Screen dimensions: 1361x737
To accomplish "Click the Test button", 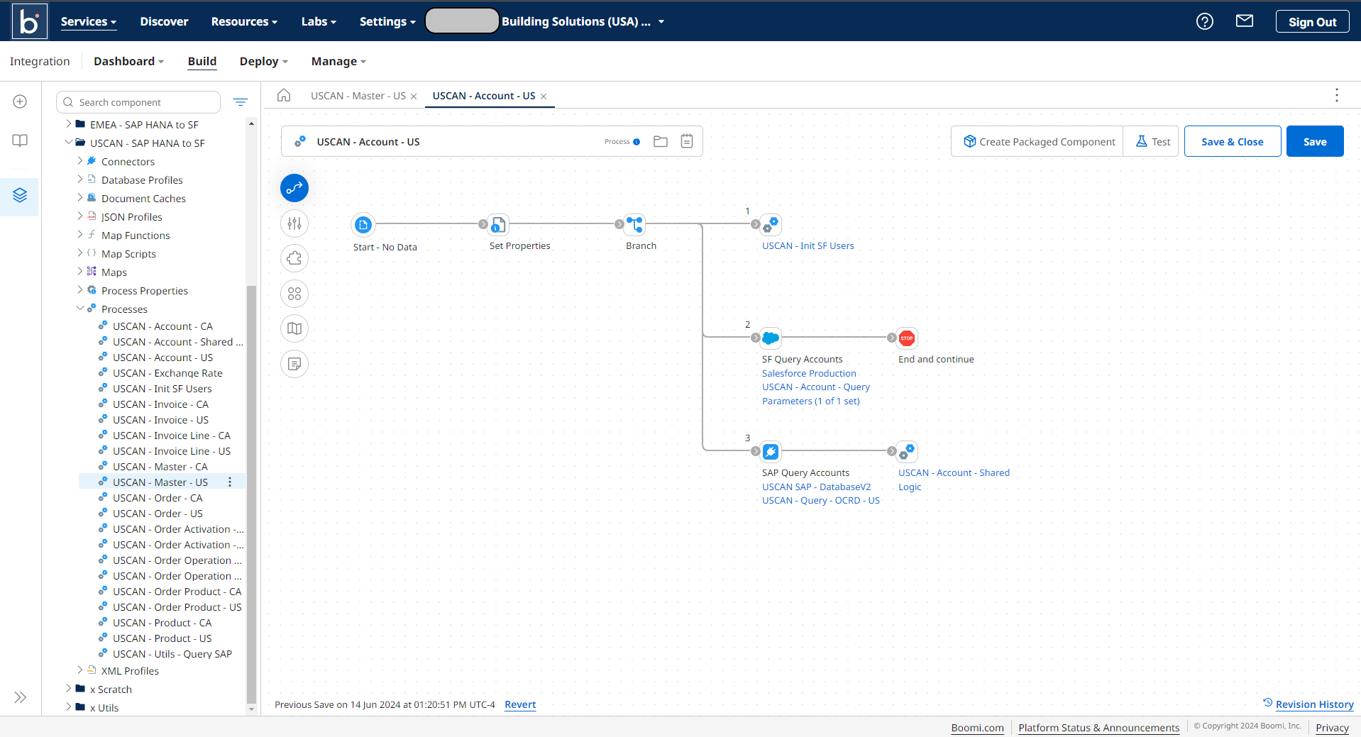I will tap(1150, 141).
